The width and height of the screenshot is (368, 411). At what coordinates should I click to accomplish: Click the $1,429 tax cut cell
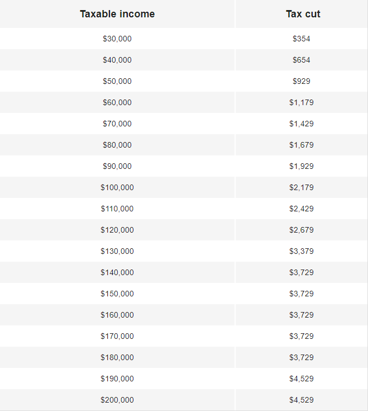(x=302, y=124)
